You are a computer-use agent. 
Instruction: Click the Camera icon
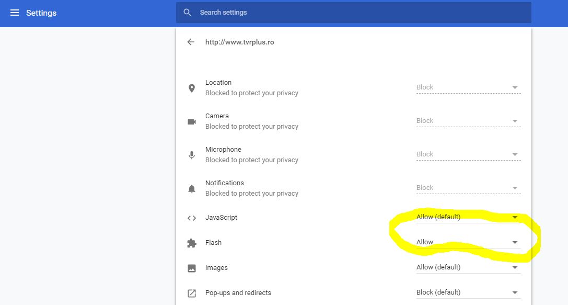click(192, 121)
